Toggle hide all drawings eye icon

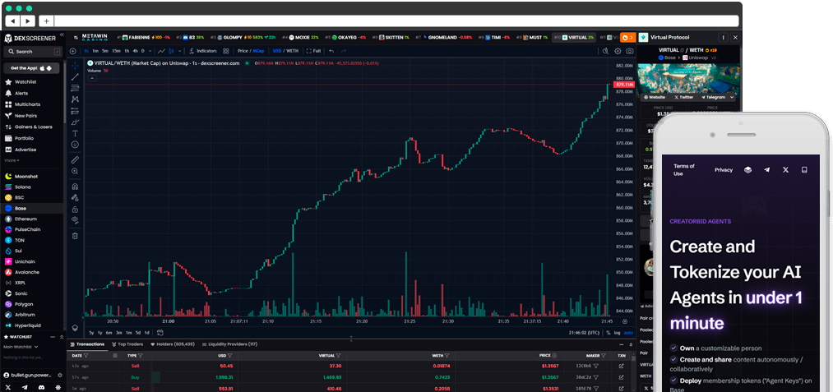coord(75,220)
